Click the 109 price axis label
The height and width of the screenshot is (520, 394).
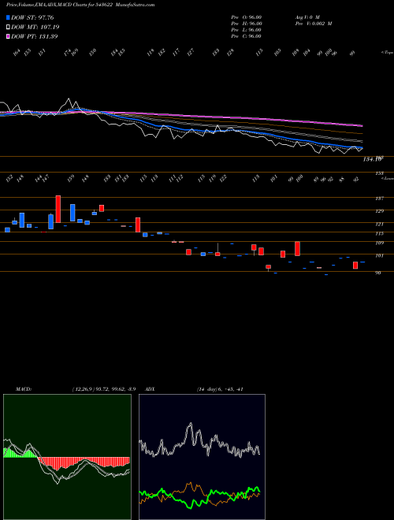coord(380,243)
